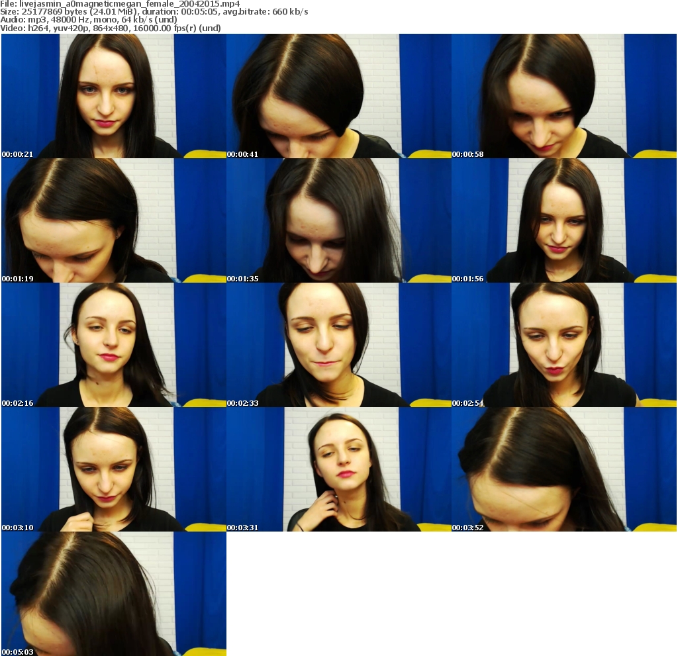Open the thumbnail stamped 00:00:41
Viewport: 678px width, 656px height.
click(x=339, y=96)
